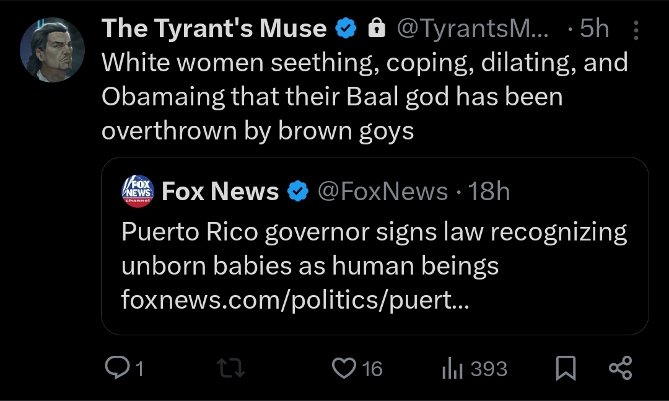Open the foxnews.com/politics link
The width and height of the screenshot is (669, 401).
click(x=295, y=299)
